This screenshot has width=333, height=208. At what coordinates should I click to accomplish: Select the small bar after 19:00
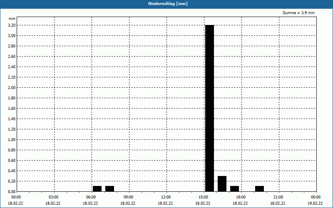pos(259,189)
